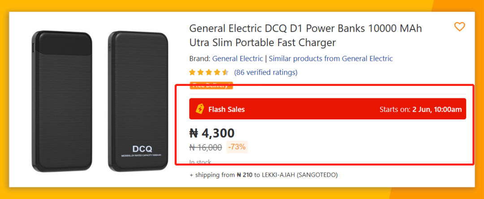Open the General Electric brand link
This screenshot has width=484, height=199.
238,59
